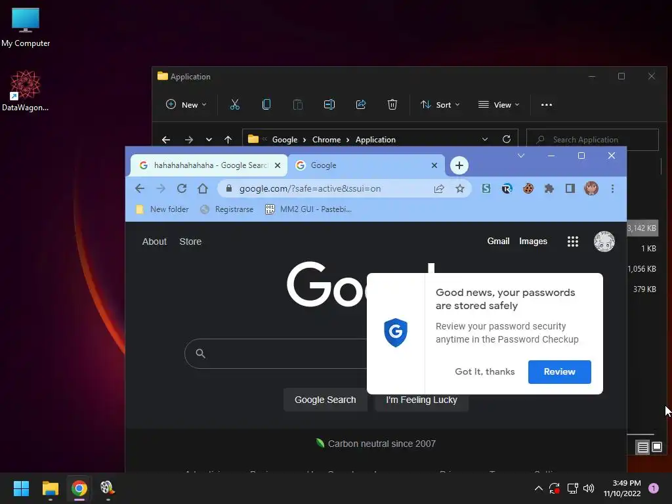Bookmark this page with the star icon
The width and height of the screenshot is (672, 504).
pos(460,188)
